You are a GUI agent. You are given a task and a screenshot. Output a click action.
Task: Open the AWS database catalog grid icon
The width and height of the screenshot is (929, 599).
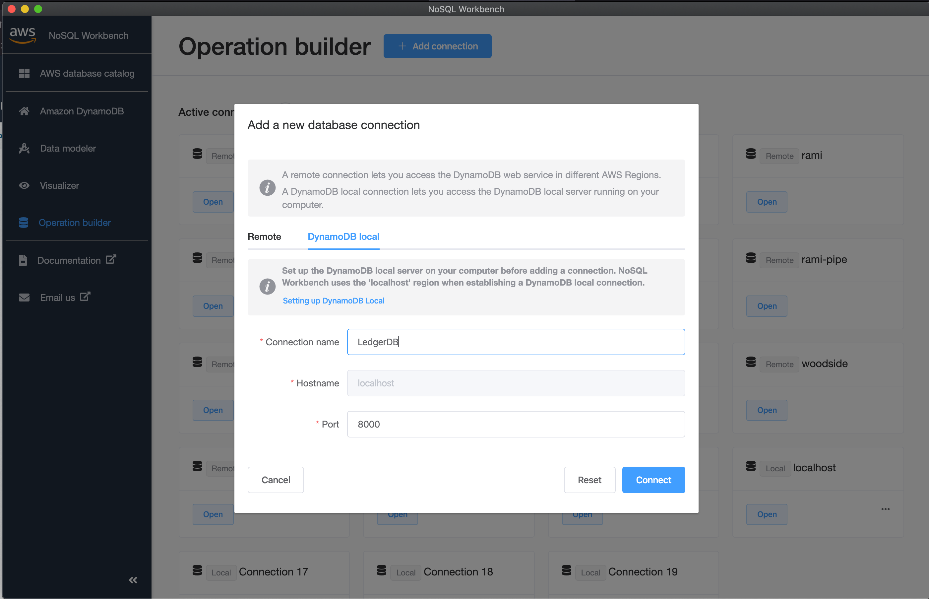point(24,73)
